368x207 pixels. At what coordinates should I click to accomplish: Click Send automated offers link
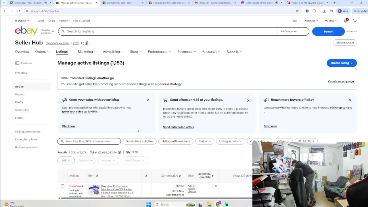[x=179, y=127]
